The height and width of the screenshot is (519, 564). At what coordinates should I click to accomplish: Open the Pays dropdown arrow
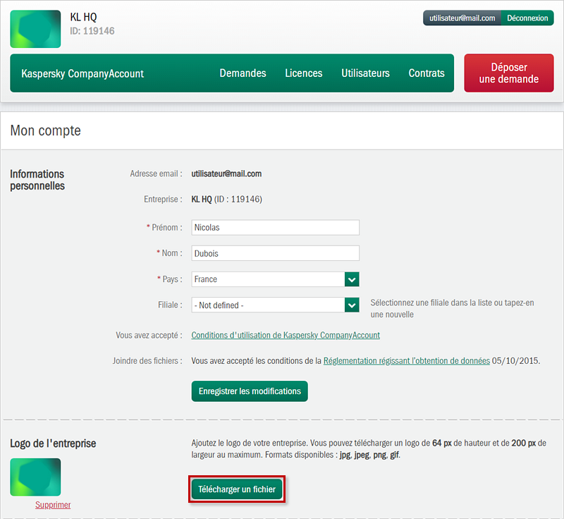[x=352, y=279]
